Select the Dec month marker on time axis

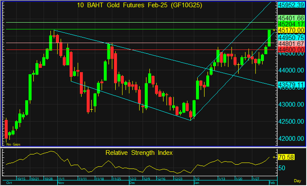(x=132, y=182)
